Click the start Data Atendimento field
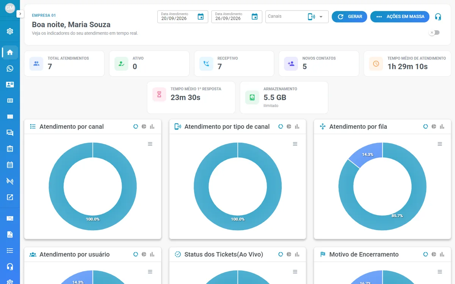Viewport: 455px width, 284px height. (x=183, y=17)
